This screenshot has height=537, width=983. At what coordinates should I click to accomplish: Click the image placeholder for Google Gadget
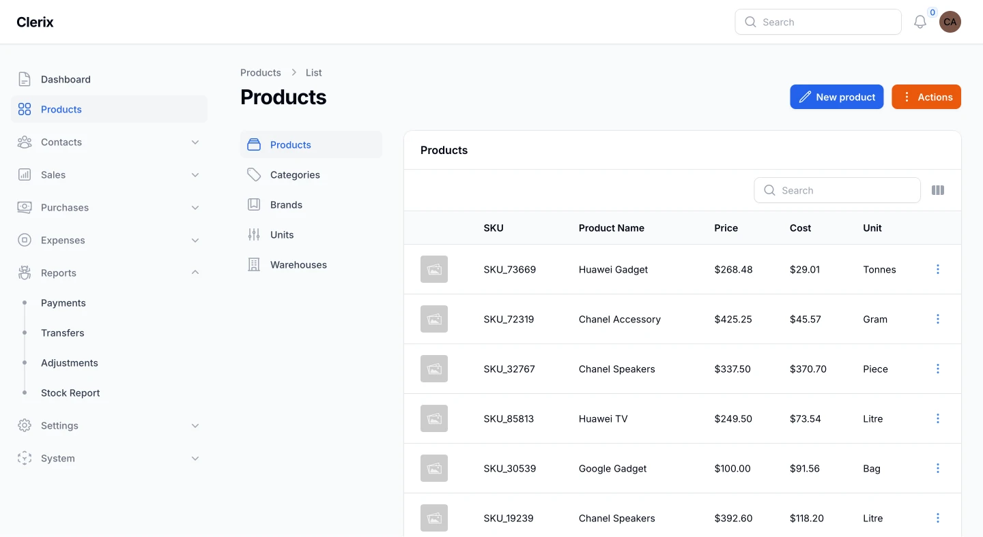(x=434, y=468)
